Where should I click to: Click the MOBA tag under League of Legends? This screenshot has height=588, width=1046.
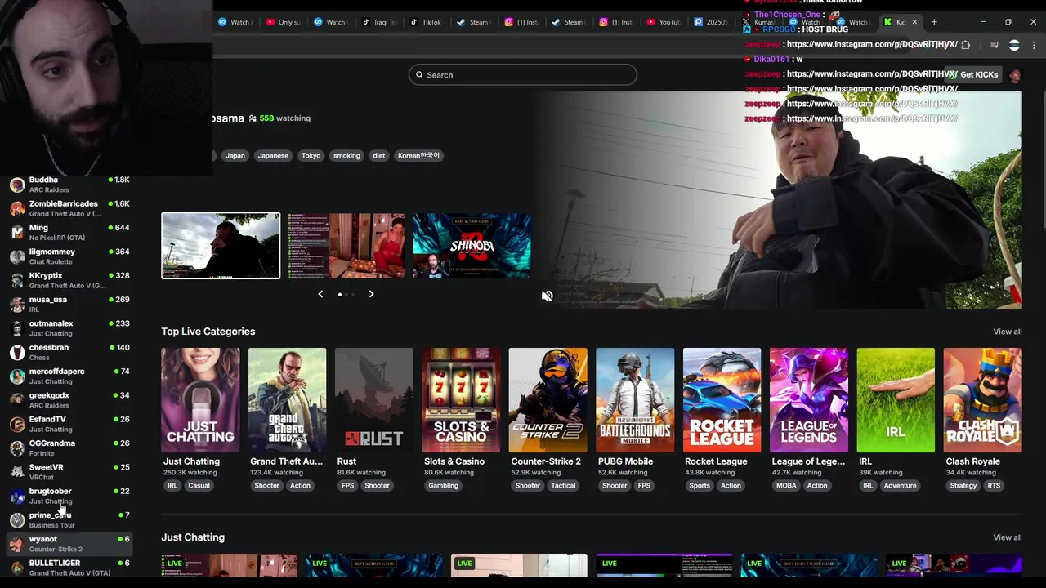pos(786,485)
